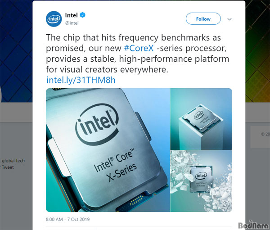Open the large Intel Core X-Series chip photo
The image size is (270, 230).
[108, 150]
